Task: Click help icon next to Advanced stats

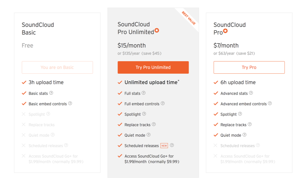Action: (x=251, y=93)
